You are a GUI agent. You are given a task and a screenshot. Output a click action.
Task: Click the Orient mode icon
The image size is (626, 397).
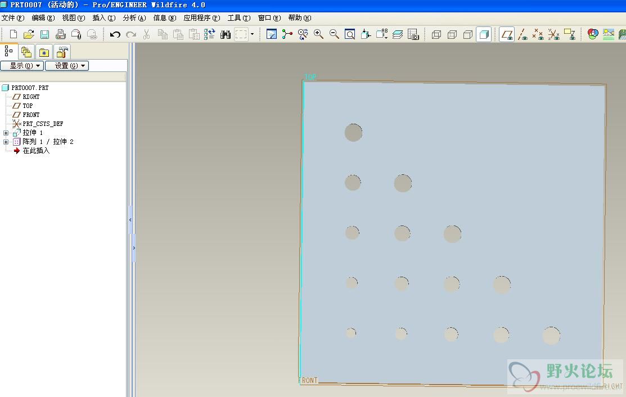coord(303,34)
